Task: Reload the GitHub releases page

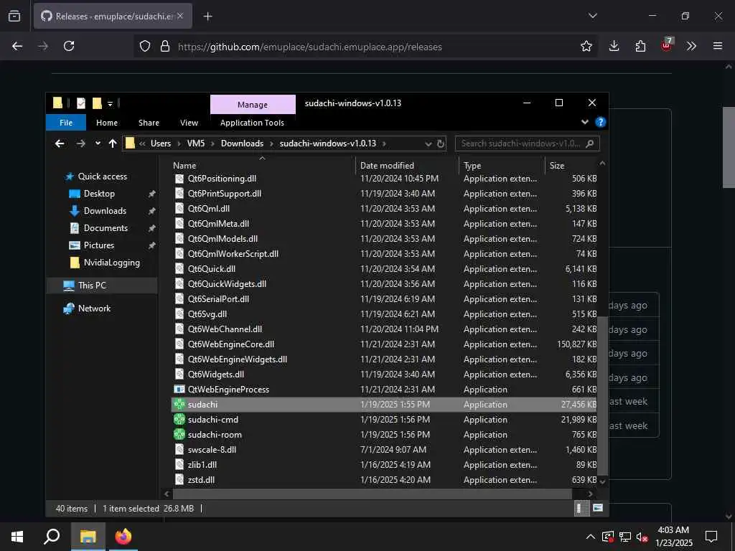Action: point(69,46)
